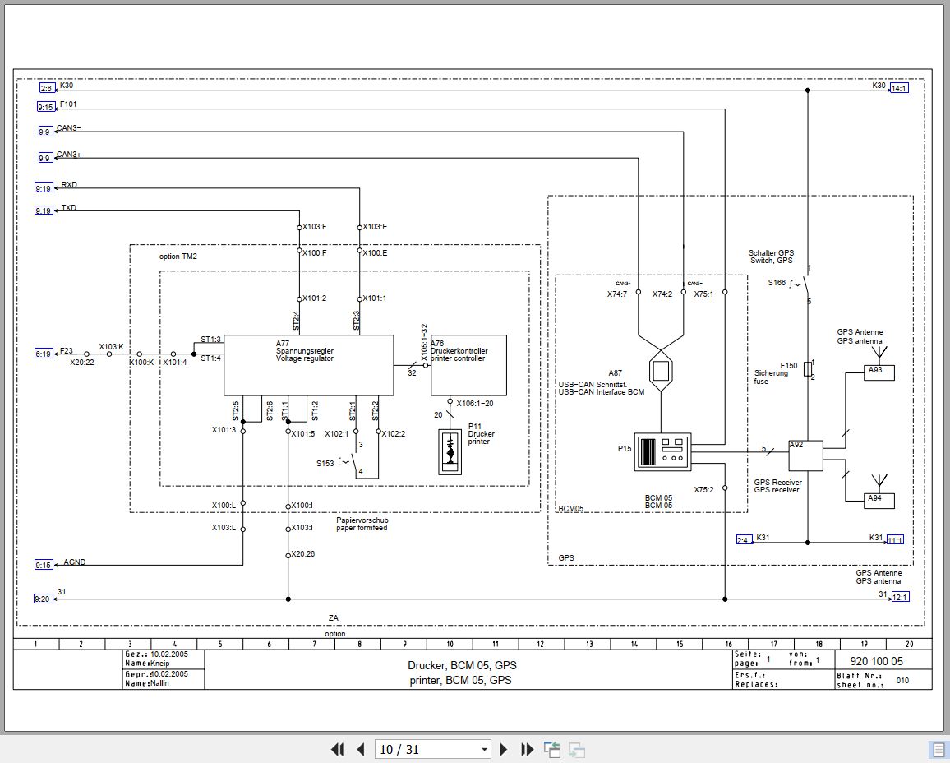
Task: Click the A92 GPS receiver box
Action: 806,455
